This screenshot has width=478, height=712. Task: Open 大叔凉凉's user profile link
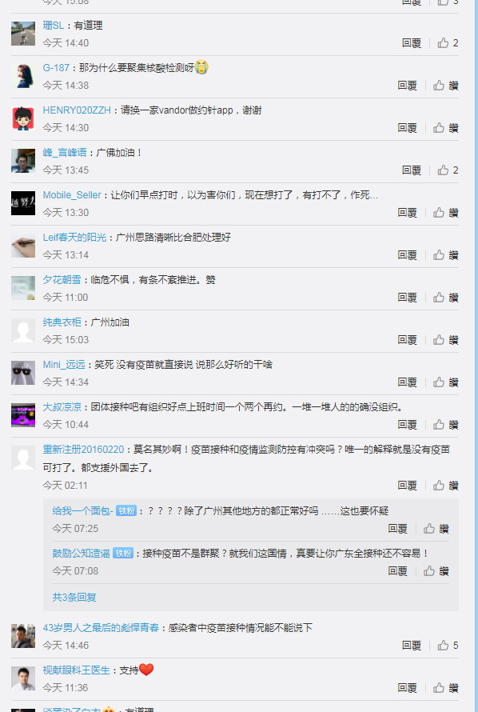click(x=62, y=407)
